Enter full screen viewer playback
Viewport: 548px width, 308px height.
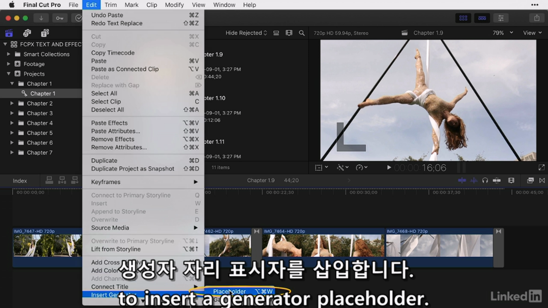coord(542,168)
